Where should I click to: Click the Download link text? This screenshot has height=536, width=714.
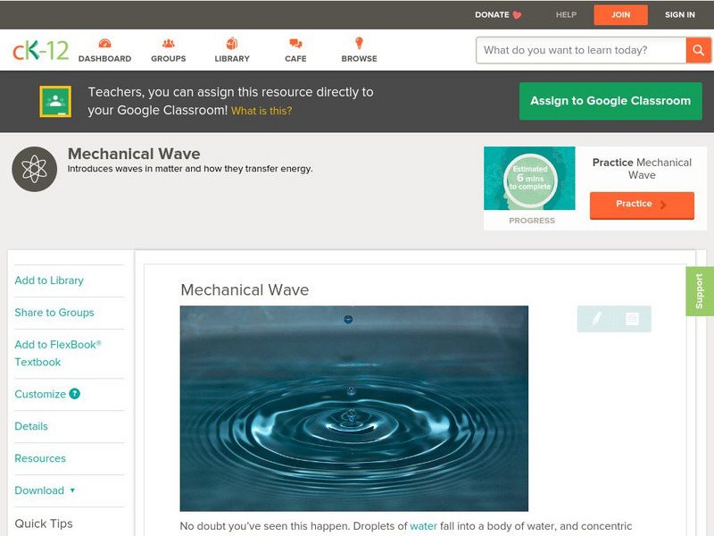coord(39,490)
